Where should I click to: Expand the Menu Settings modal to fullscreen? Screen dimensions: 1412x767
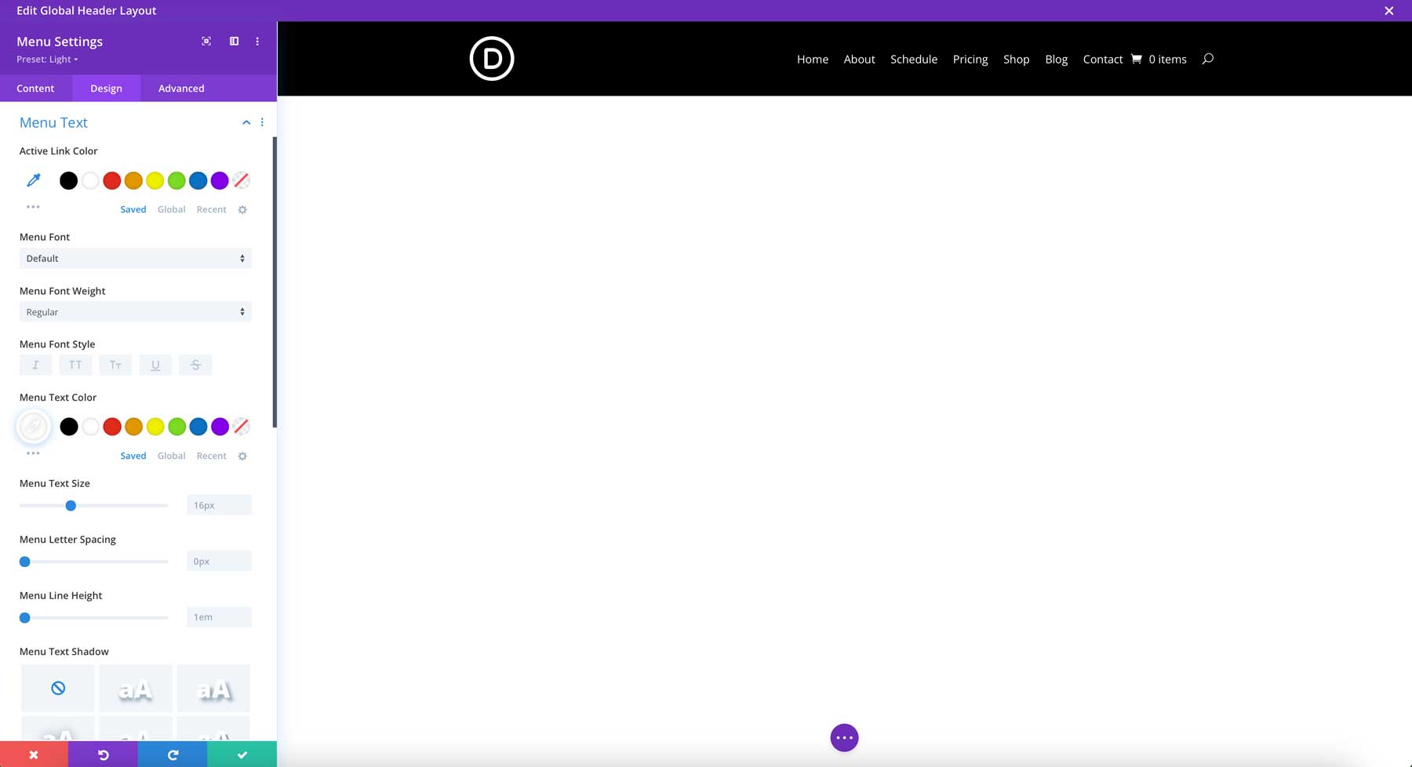coord(206,41)
